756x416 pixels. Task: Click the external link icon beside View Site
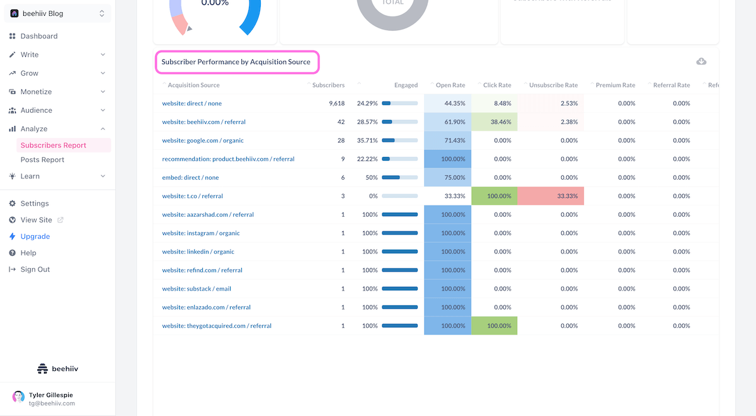(x=60, y=220)
